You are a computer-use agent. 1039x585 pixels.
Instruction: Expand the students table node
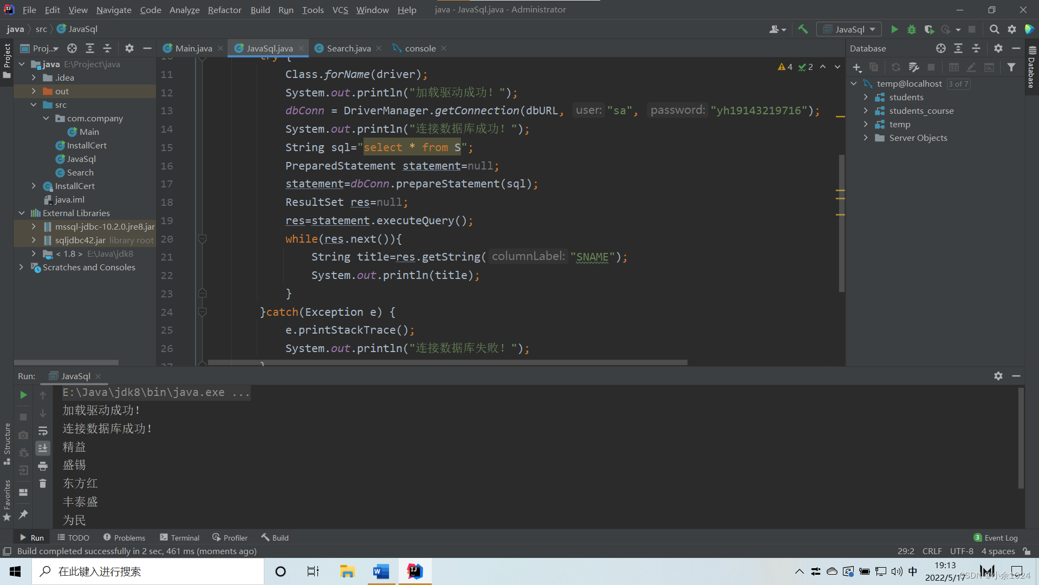867,97
